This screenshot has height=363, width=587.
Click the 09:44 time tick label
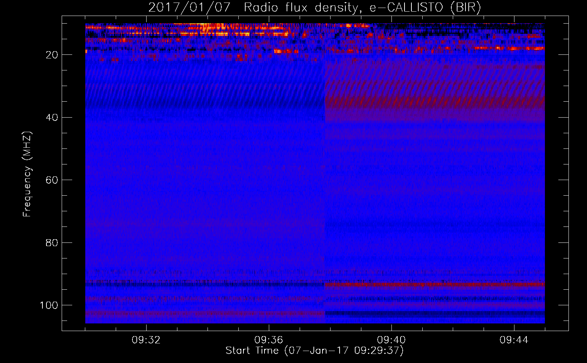514,340
